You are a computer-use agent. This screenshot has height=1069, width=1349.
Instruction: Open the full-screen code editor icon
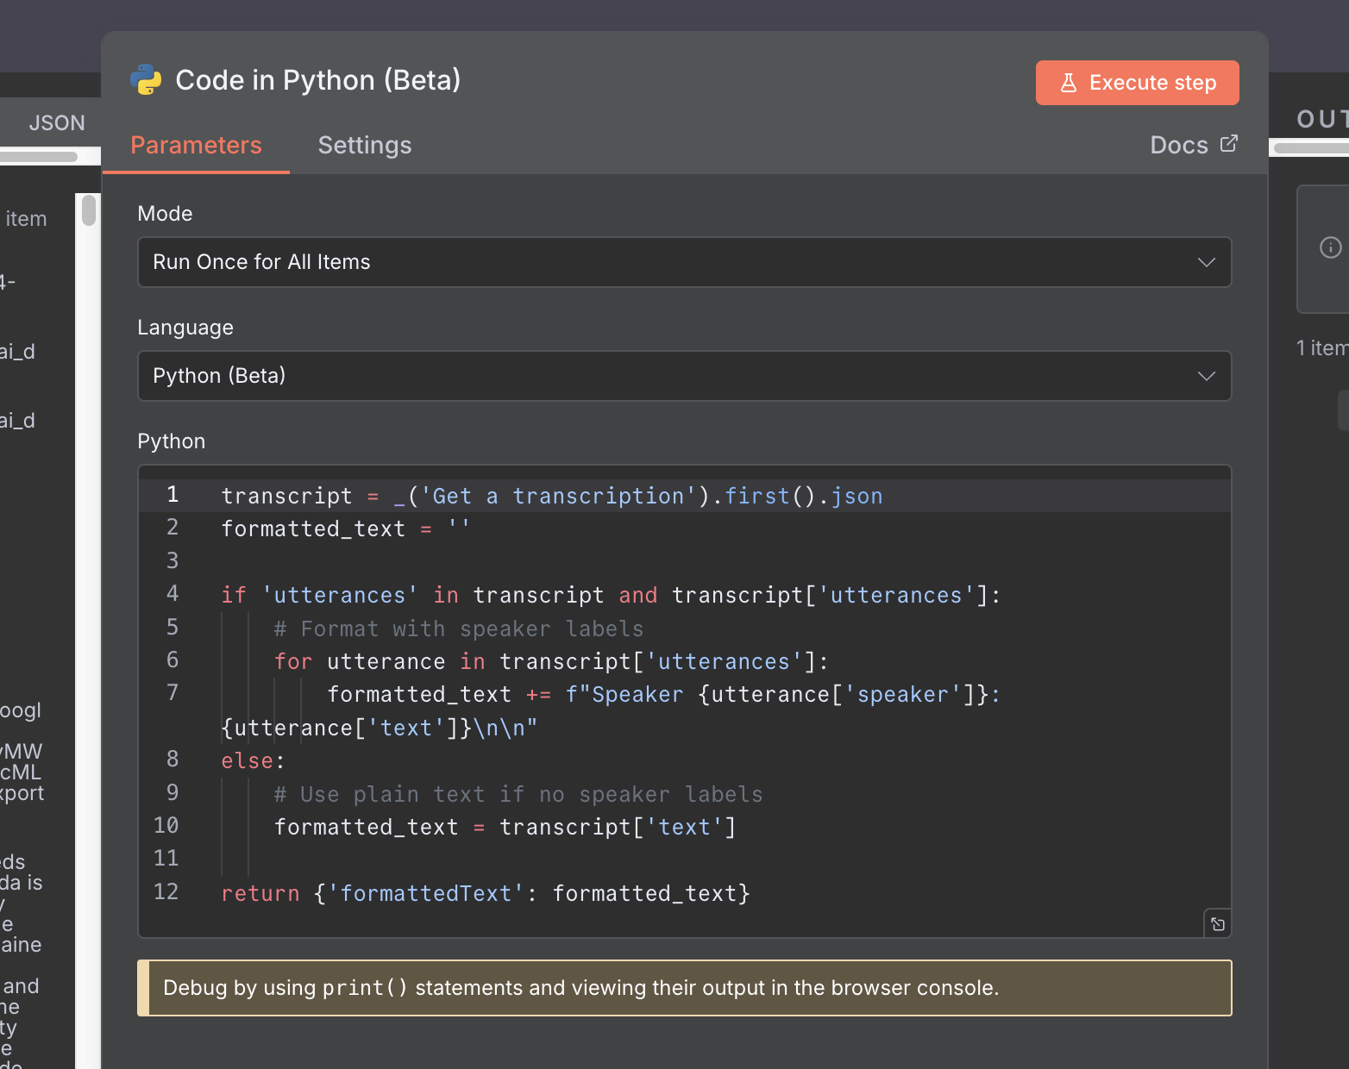point(1217,924)
